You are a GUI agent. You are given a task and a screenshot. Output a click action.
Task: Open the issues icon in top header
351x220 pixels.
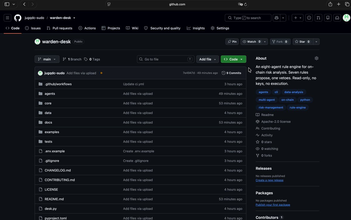[x=309, y=18]
